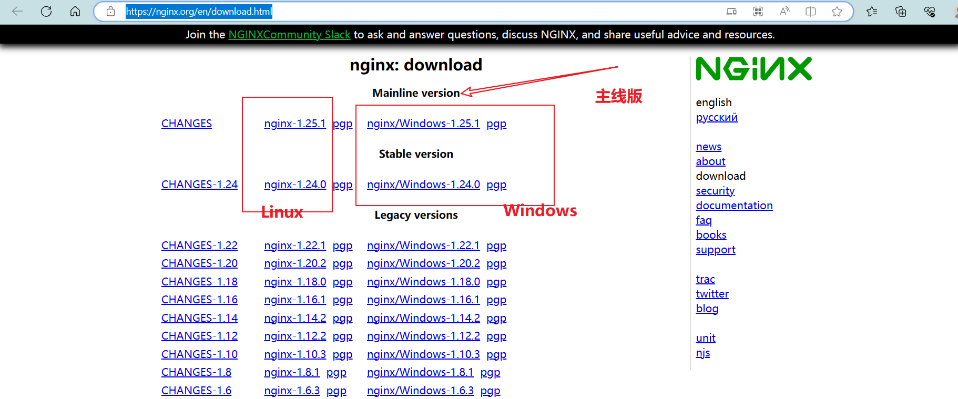This screenshot has height=399, width=958.
Task: Download nginx/Windows-1.18.0
Action: point(423,282)
